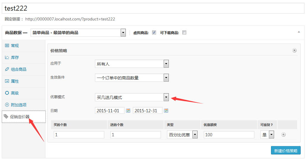
Task: Open the 应用于 dropdown showing 所有人
Action: 132,64
